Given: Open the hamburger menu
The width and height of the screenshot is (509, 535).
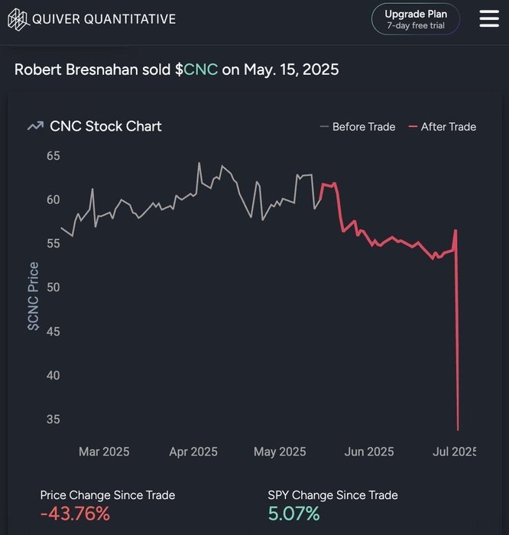Looking at the screenshot, I should (489, 18).
